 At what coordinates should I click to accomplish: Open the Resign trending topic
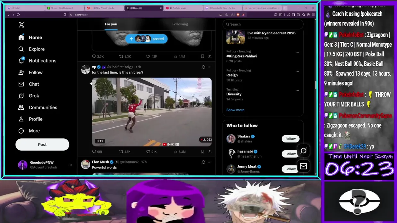click(232, 75)
